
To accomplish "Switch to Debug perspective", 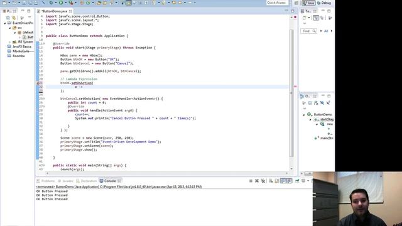I will coord(324,3).
